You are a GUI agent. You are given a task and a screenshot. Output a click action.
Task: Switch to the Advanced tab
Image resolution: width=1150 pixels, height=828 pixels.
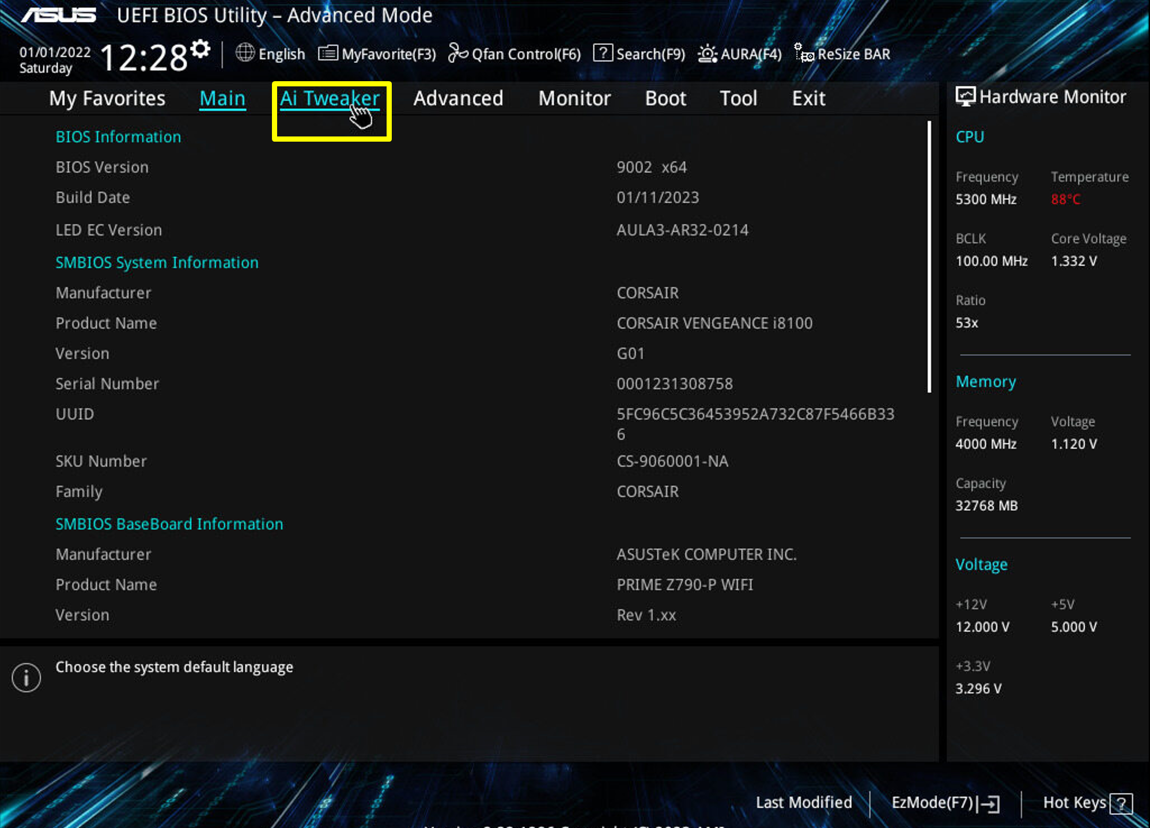click(458, 98)
